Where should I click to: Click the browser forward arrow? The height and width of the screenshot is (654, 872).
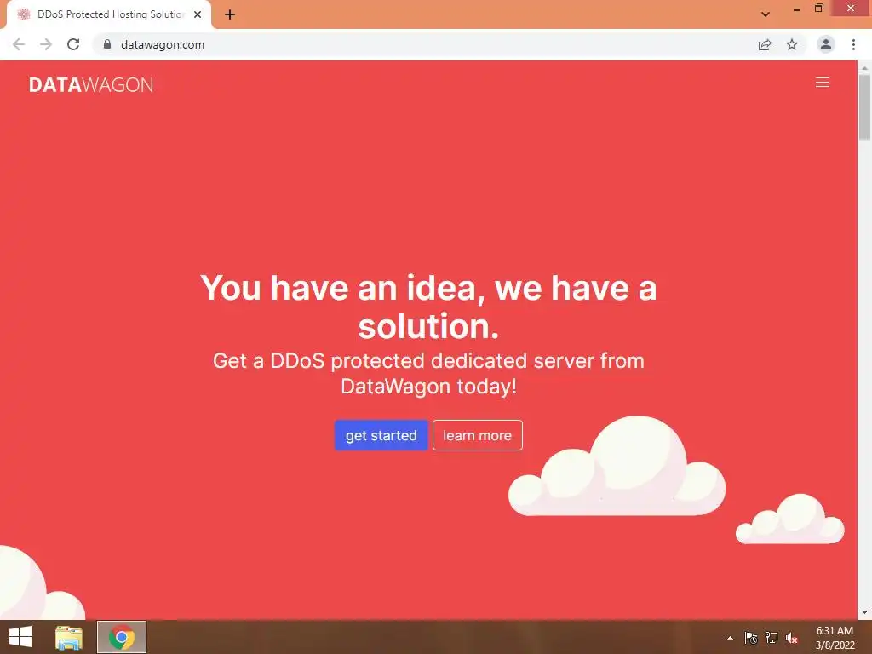click(46, 44)
